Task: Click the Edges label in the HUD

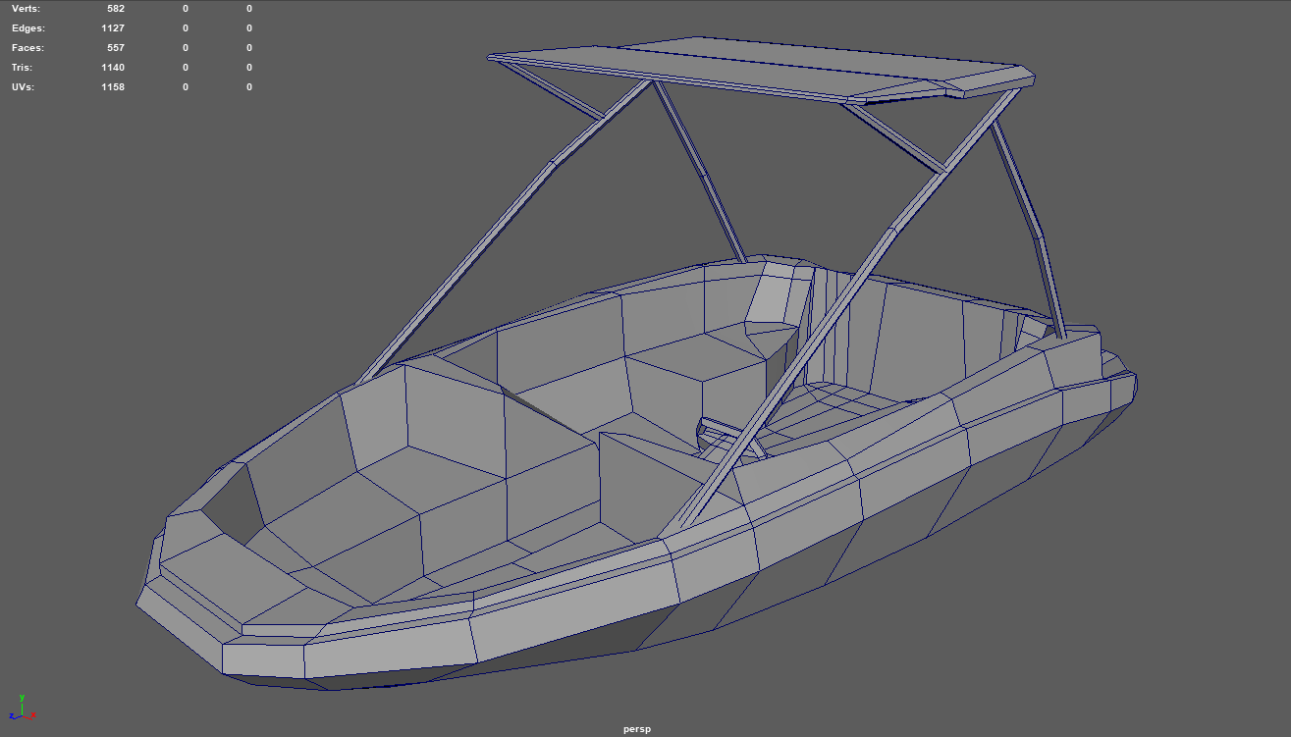Action: click(x=27, y=28)
